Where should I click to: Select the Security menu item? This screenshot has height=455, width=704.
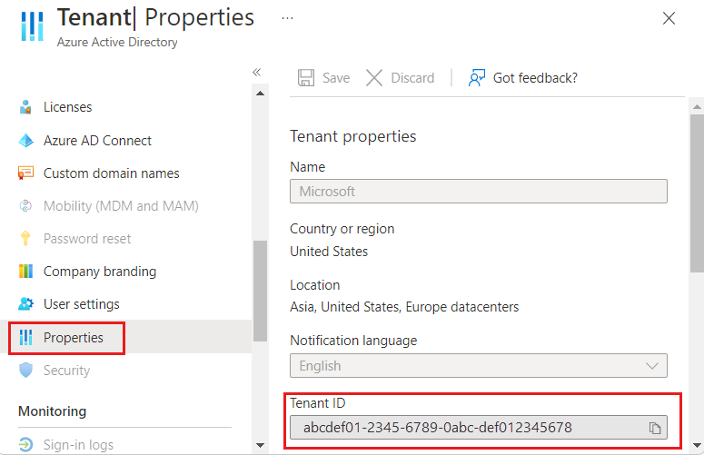66,371
